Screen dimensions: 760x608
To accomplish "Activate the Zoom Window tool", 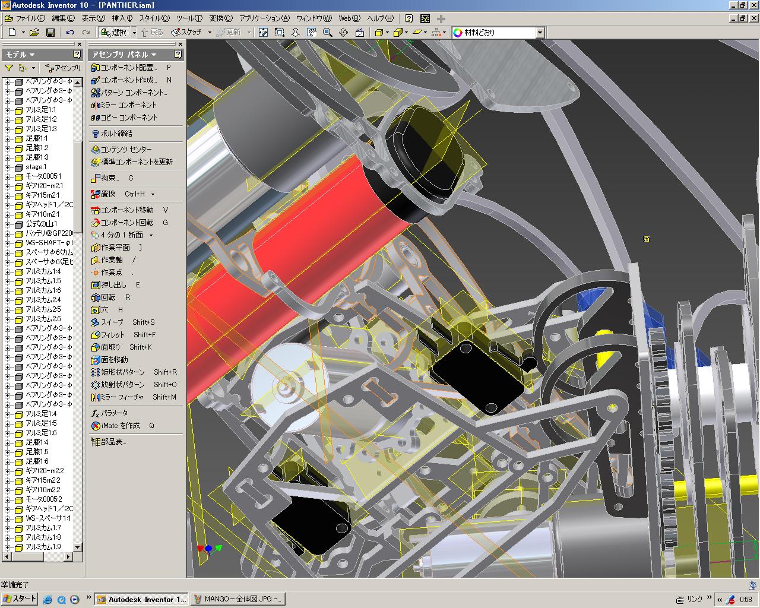I will click(279, 32).
